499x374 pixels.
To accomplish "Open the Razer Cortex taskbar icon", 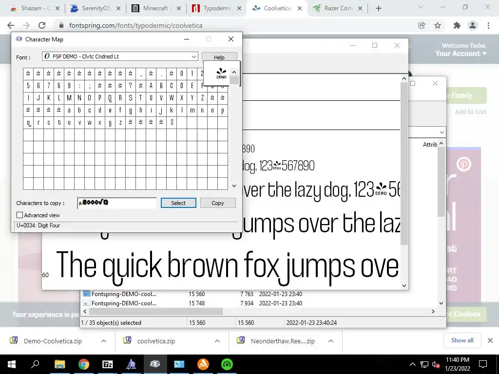I will (227, 364).
